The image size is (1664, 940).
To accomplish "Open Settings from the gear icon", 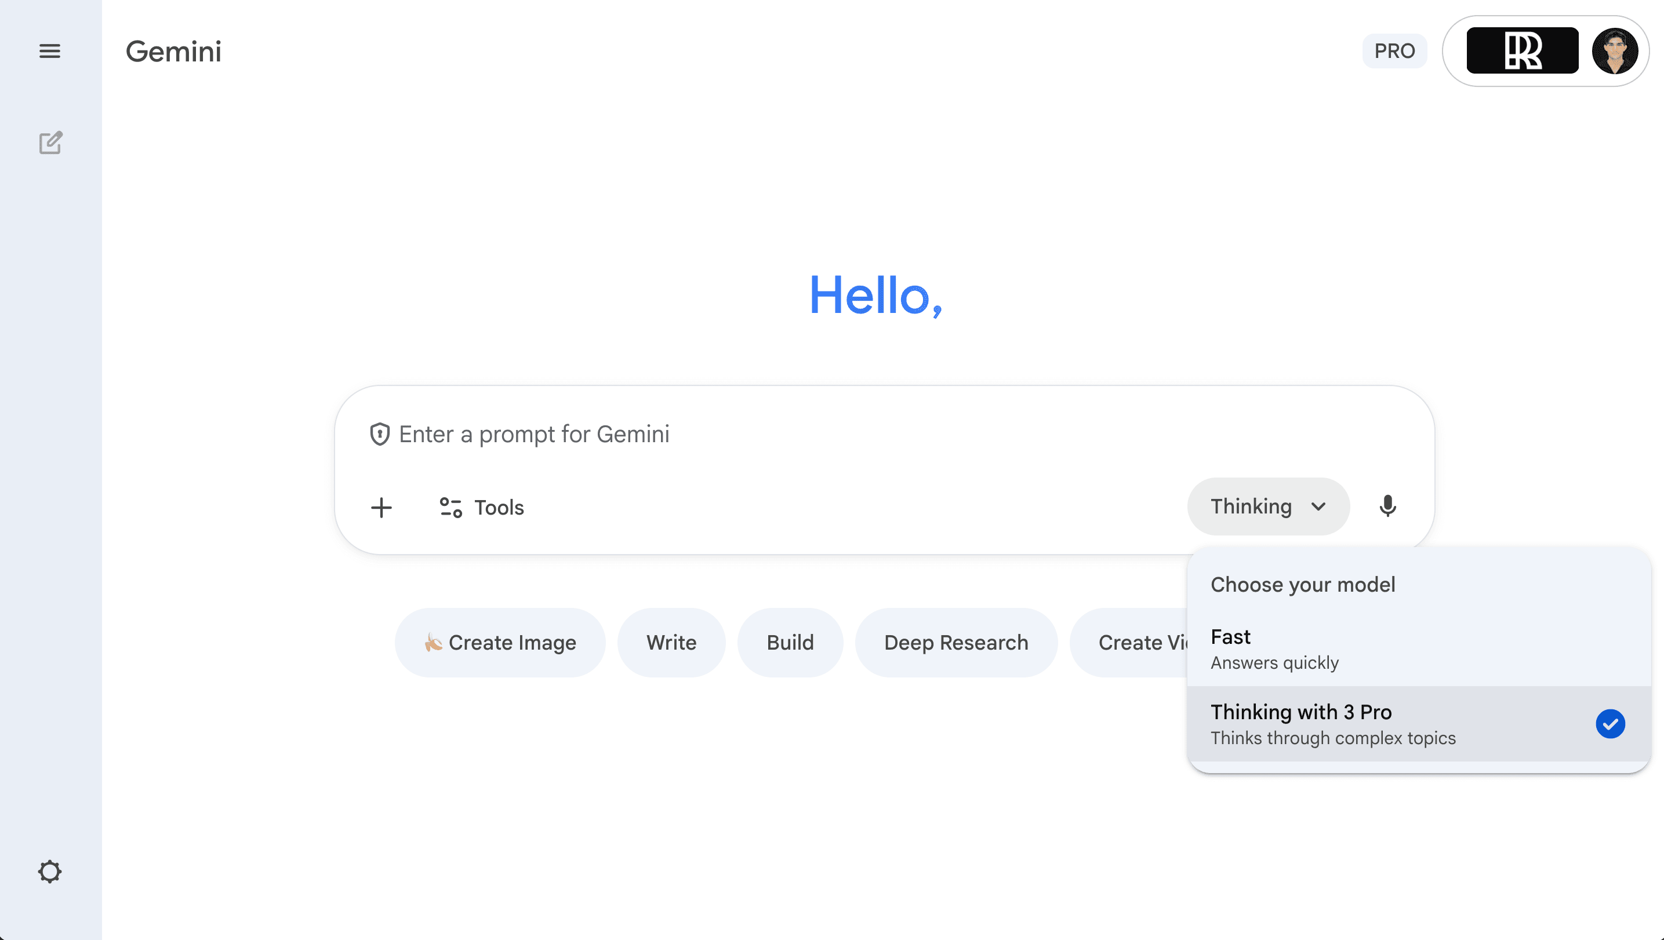I will click(x=50, y=872).
